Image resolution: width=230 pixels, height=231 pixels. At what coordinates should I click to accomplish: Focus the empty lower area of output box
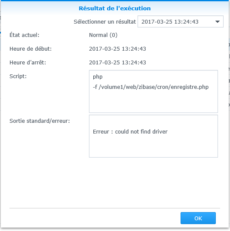(153, 146)
